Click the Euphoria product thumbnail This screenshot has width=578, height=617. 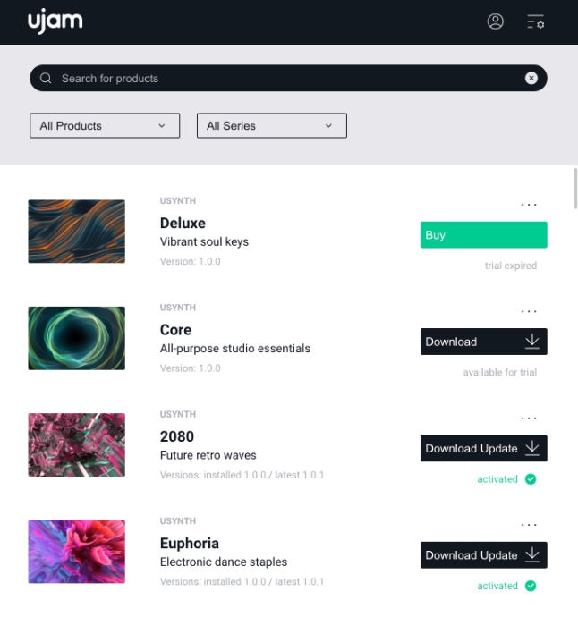click(76, 552)
